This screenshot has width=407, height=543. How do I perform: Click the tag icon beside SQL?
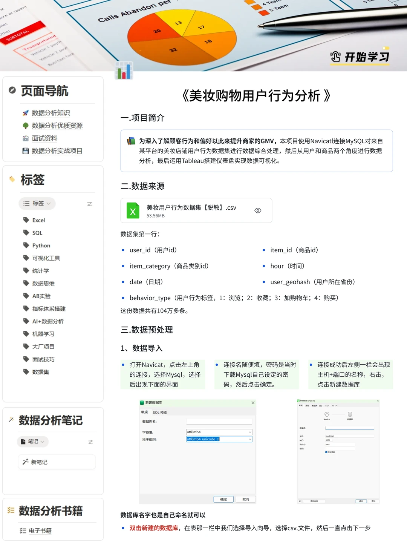point(26,233)
